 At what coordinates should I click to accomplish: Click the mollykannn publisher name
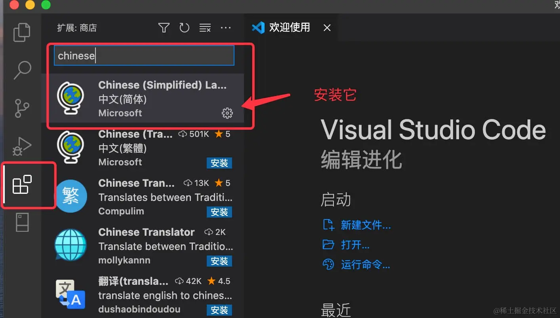click(x=124, y=260)
